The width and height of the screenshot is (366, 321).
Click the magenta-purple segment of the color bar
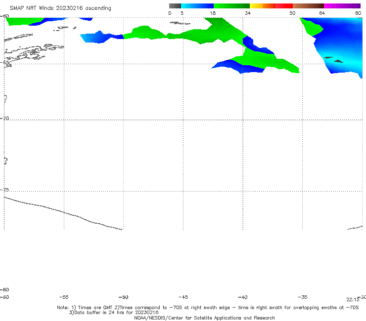(x=342, y=6)
